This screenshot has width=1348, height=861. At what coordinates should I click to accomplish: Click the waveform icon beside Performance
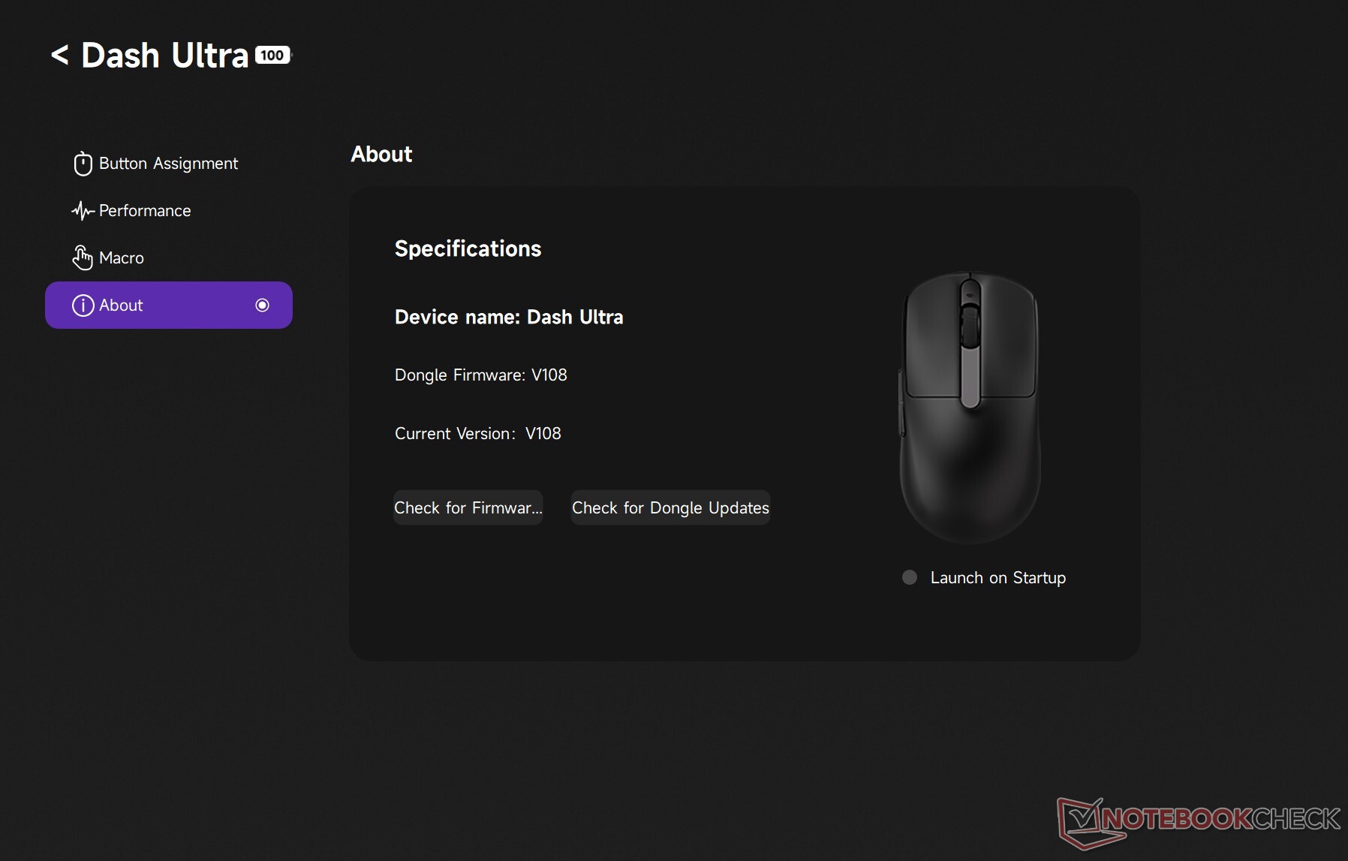[83, 211]
